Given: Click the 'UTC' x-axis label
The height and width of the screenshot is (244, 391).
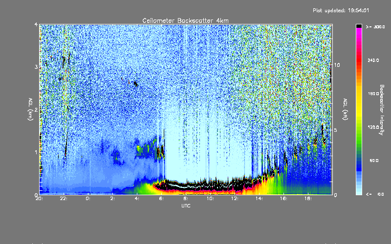Looking at the screenshot, I should pyautogui.click(x=186, y=206).
